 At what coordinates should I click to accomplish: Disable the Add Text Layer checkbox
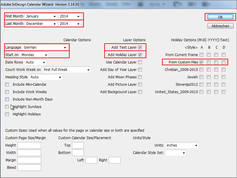[140, 47]
